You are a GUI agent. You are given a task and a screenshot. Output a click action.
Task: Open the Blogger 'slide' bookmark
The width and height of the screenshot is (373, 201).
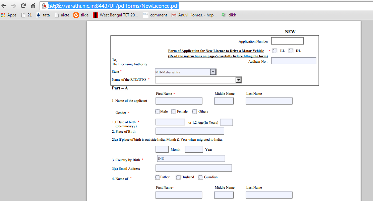(81, 15)
